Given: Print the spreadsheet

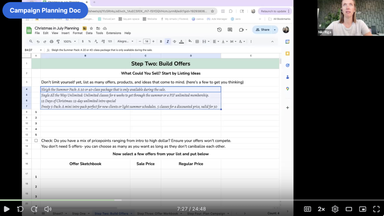Looking at the screenshot, I should click(x=51, y=42).
